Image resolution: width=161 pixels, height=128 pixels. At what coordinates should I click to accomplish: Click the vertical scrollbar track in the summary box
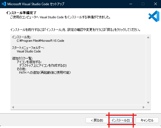click(148, 70)
